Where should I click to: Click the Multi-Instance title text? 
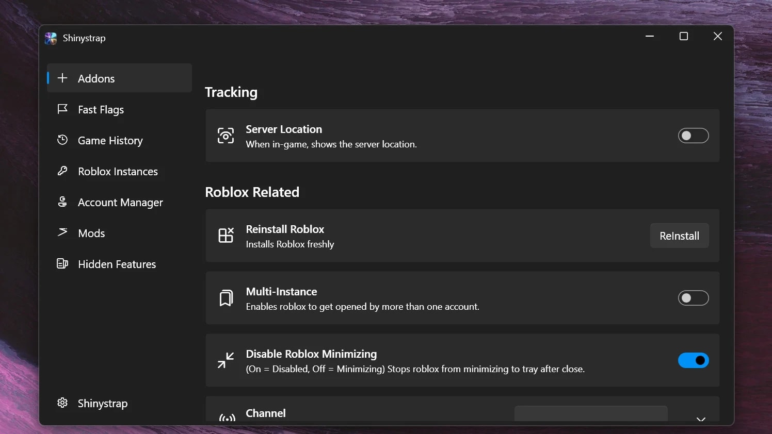(x=281, y=291)
